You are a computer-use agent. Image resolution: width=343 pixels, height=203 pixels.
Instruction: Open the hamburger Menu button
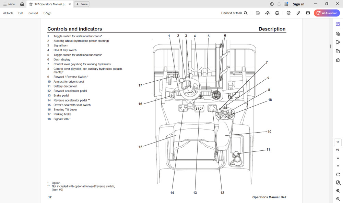(x=9, y=4)
